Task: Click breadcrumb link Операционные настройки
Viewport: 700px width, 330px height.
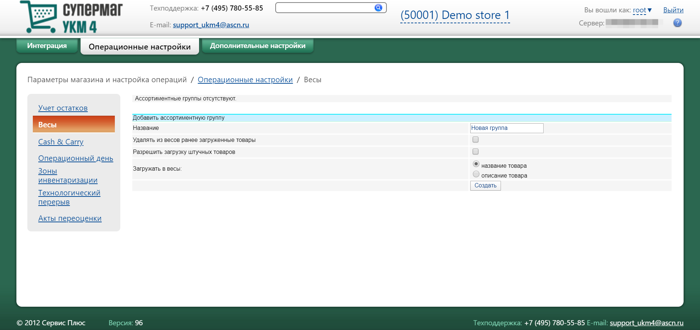Action: (245, 80)
